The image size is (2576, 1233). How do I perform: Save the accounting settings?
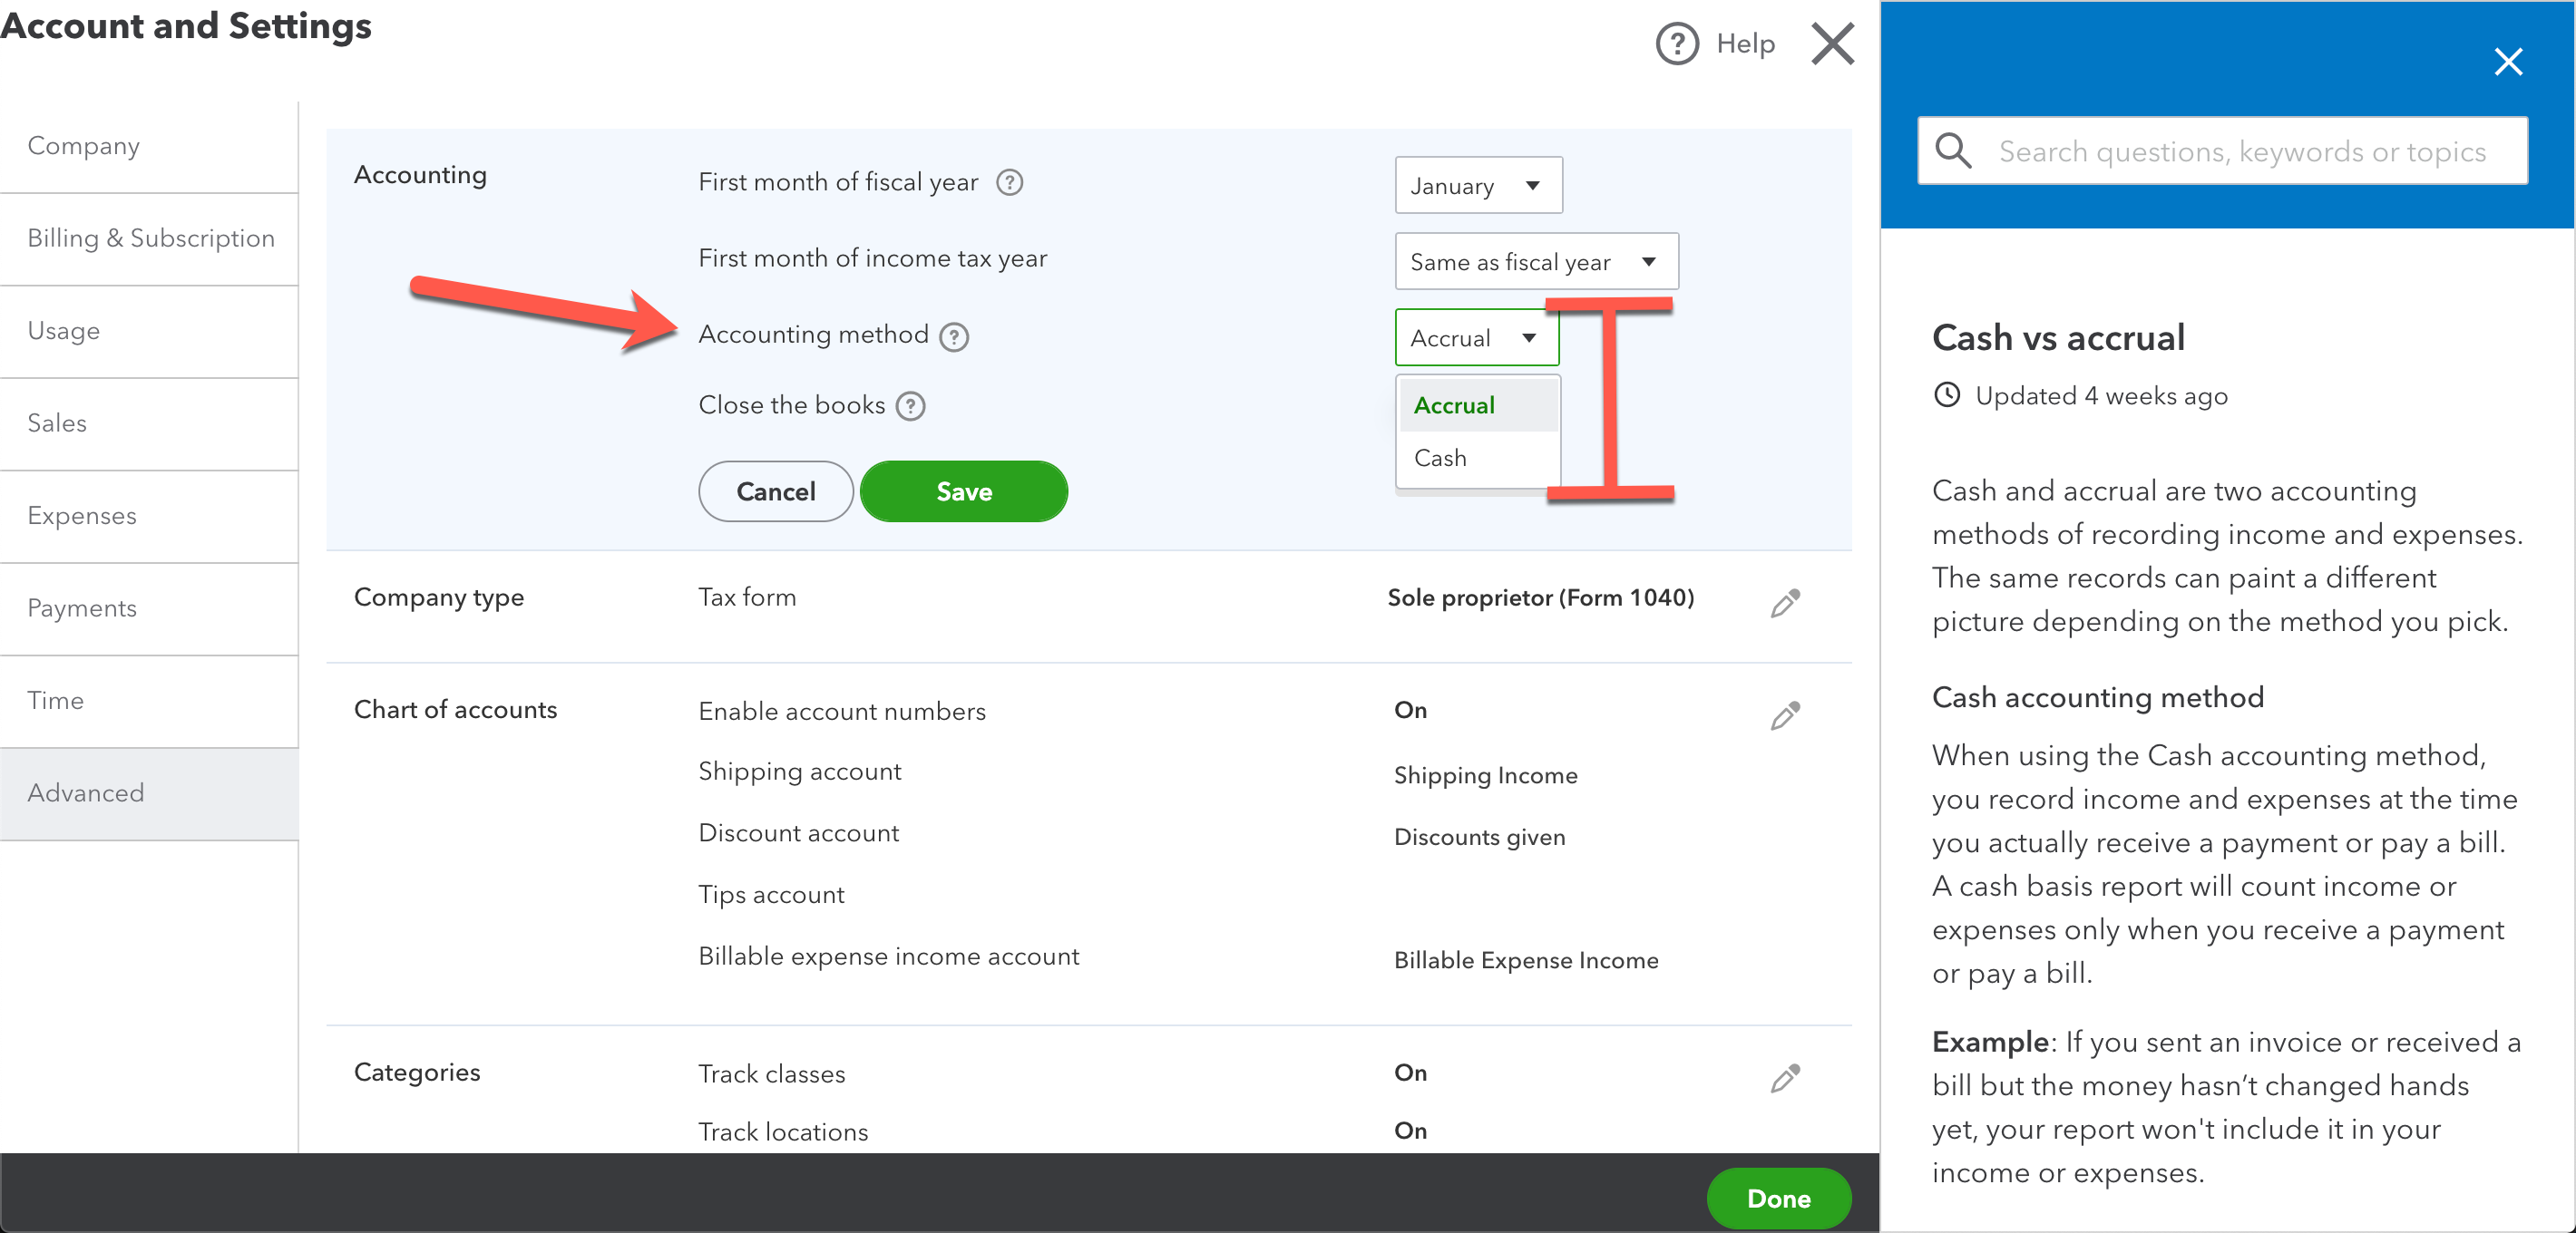pos(963,490)
